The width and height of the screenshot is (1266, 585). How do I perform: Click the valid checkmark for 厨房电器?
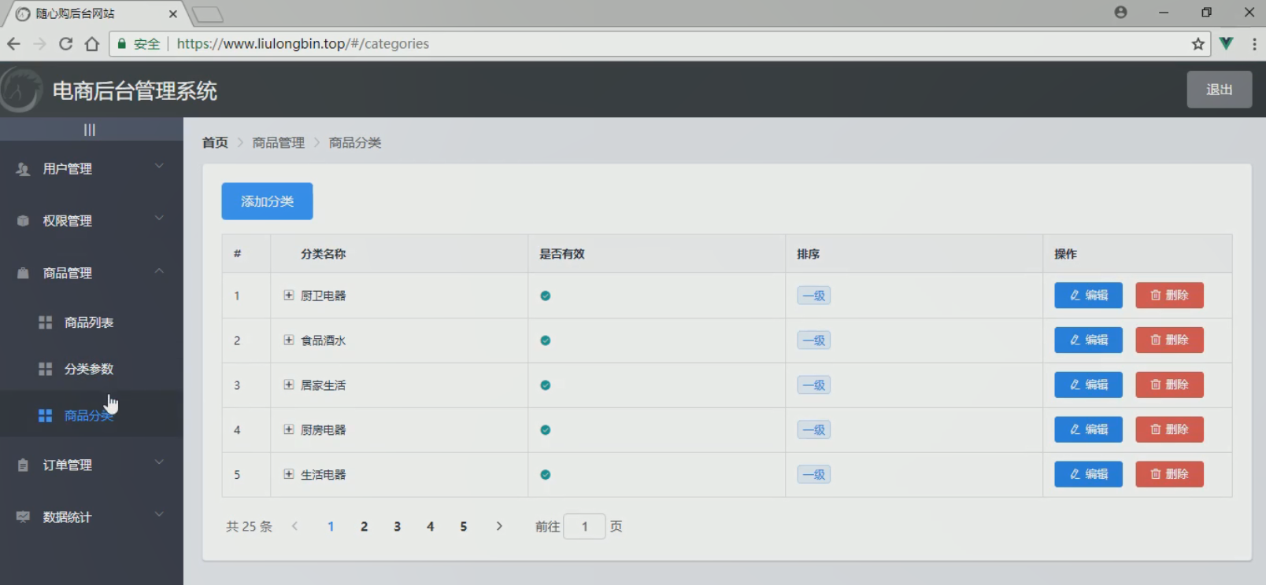click(546, 430)
